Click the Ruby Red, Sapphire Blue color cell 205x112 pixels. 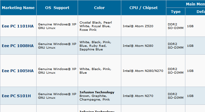pyautogui.click(x=99, y=46)
